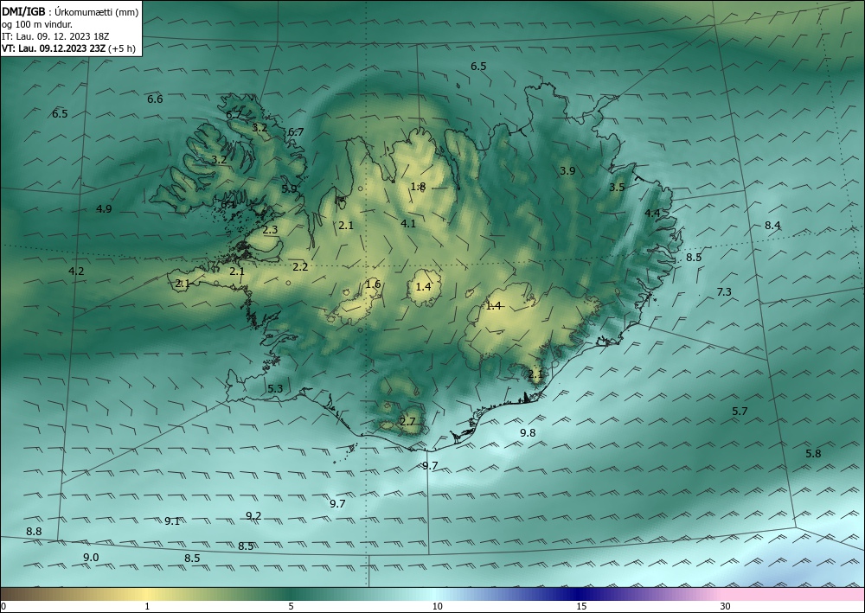Click the 9.8 value on the map

(x=528, y=433)
